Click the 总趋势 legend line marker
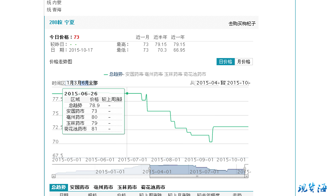This screenshot has height=196, width=336. tap(106, 74)
